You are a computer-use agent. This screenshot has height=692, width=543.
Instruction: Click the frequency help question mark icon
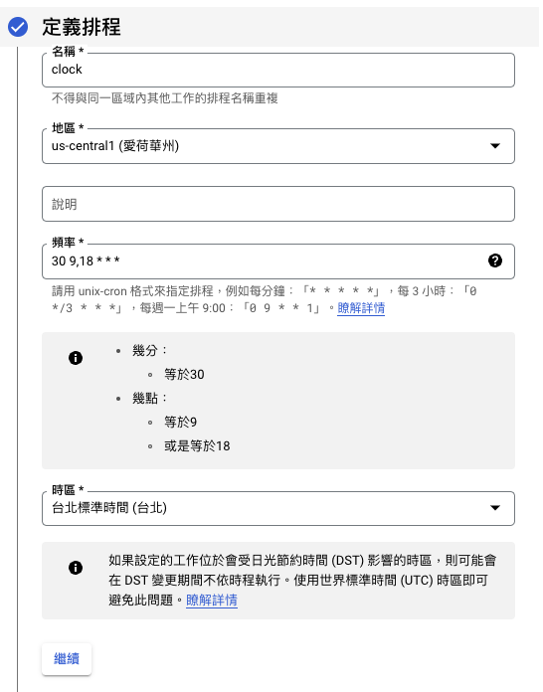pyautogui.click(x=495, y=260)
